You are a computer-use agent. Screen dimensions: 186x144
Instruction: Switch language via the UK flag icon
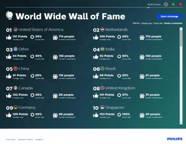166,4
